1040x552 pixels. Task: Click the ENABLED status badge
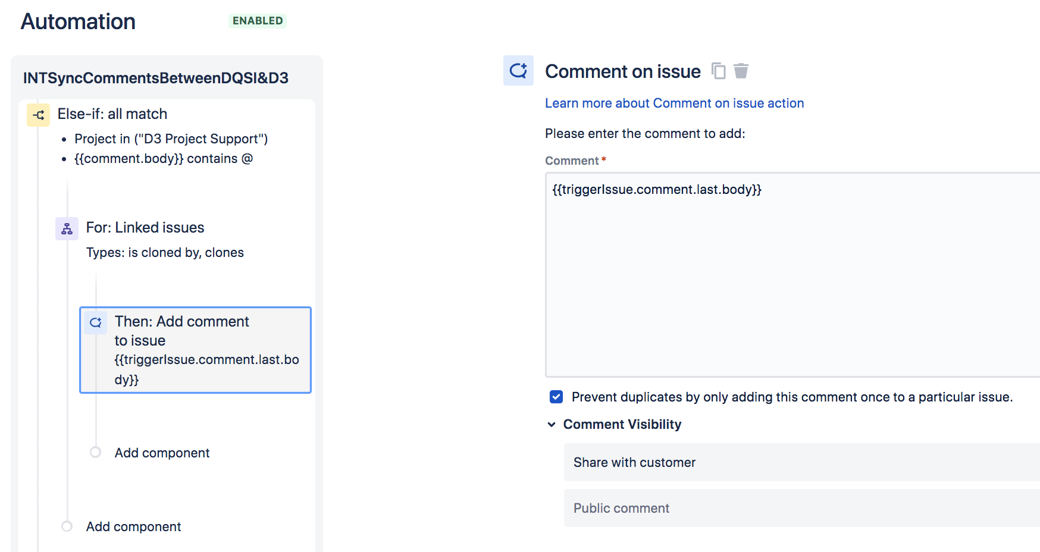(258, 20)
